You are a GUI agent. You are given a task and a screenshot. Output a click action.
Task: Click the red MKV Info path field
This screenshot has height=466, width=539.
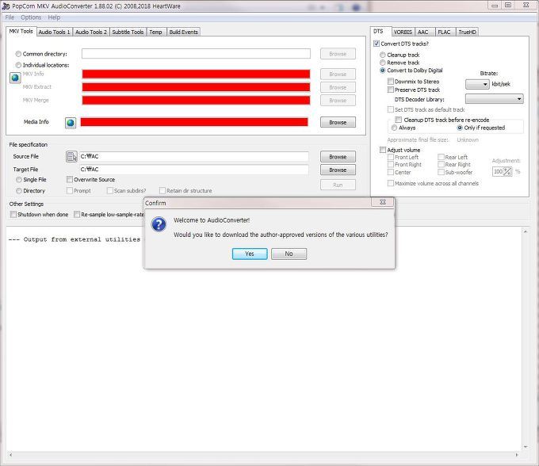point(196,74)
